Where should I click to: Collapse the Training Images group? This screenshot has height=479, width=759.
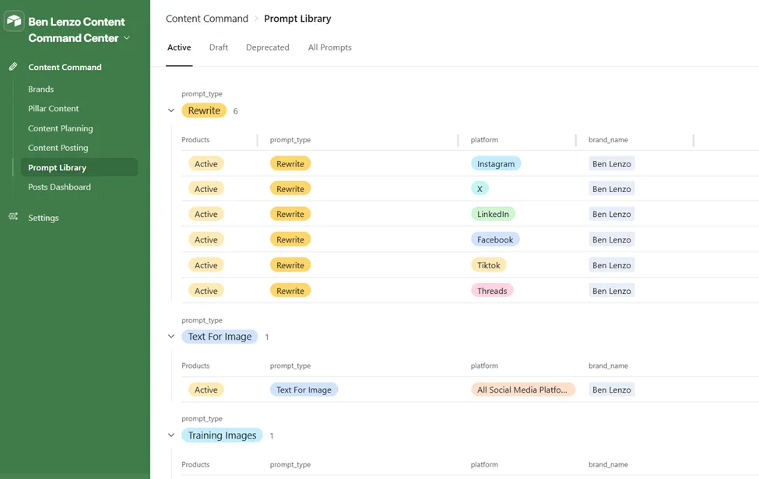coord(170,435)
